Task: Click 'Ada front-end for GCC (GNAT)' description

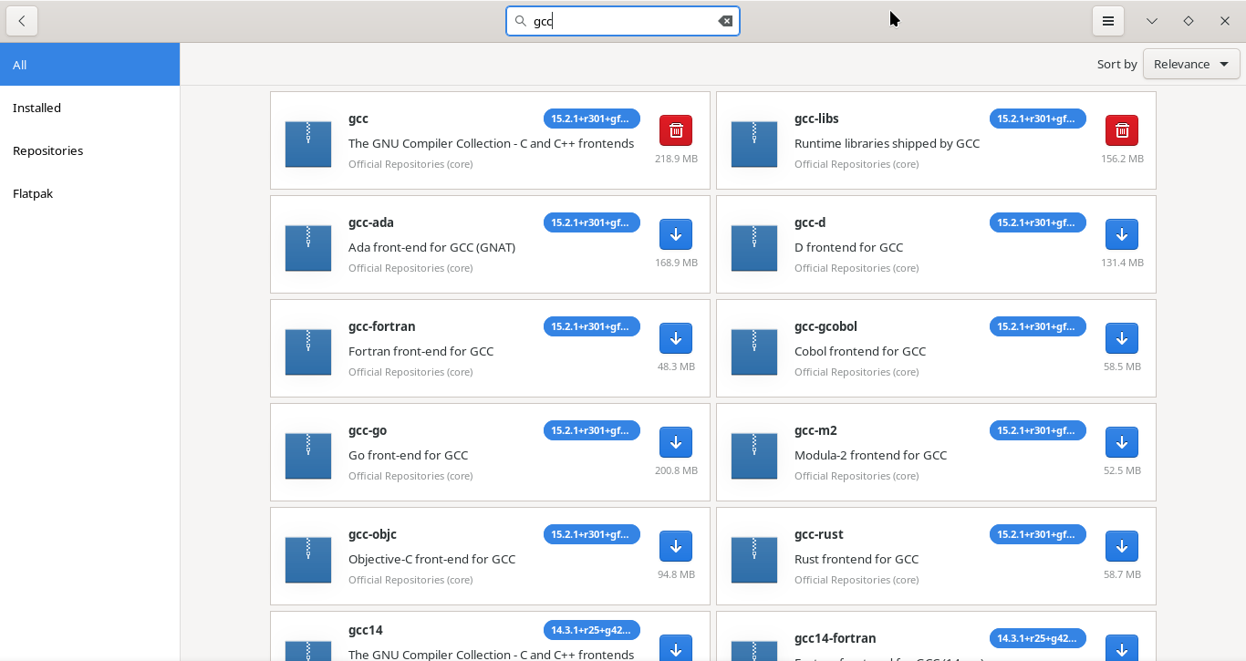Action: point(432,247)
